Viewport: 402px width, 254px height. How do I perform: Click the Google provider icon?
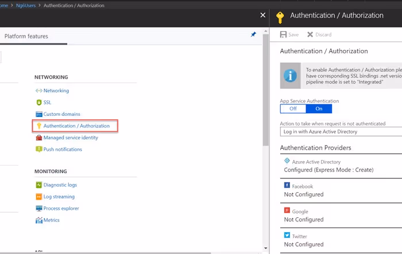coord(287,210)
